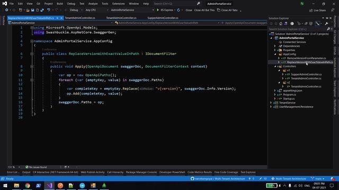The image size is (339, 190).
Task: Open the notifications bell in the status bar
Action: coord(333,179)
